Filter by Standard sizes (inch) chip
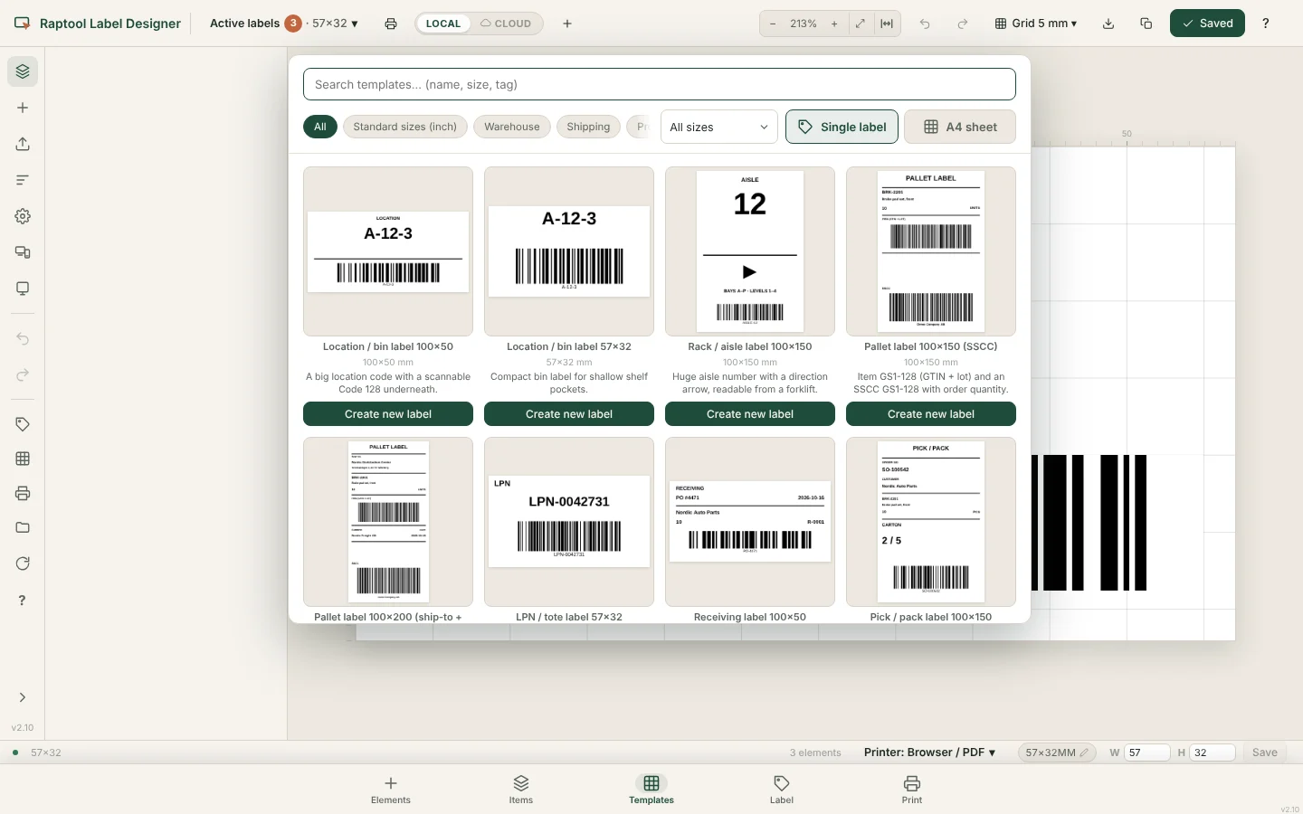Image resolution: width=1303 pixels, height=814 pixels. pyautogui.click(x=405, y=127)
